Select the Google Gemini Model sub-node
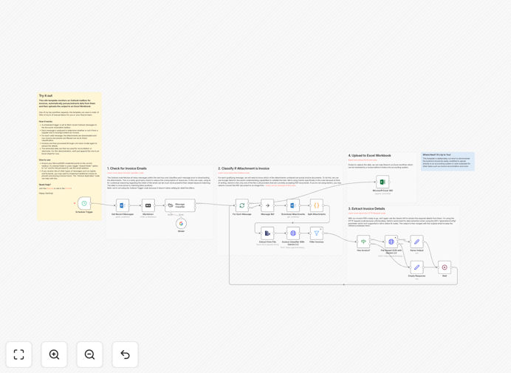The image size is (511, 373). [x=181, y=224]
